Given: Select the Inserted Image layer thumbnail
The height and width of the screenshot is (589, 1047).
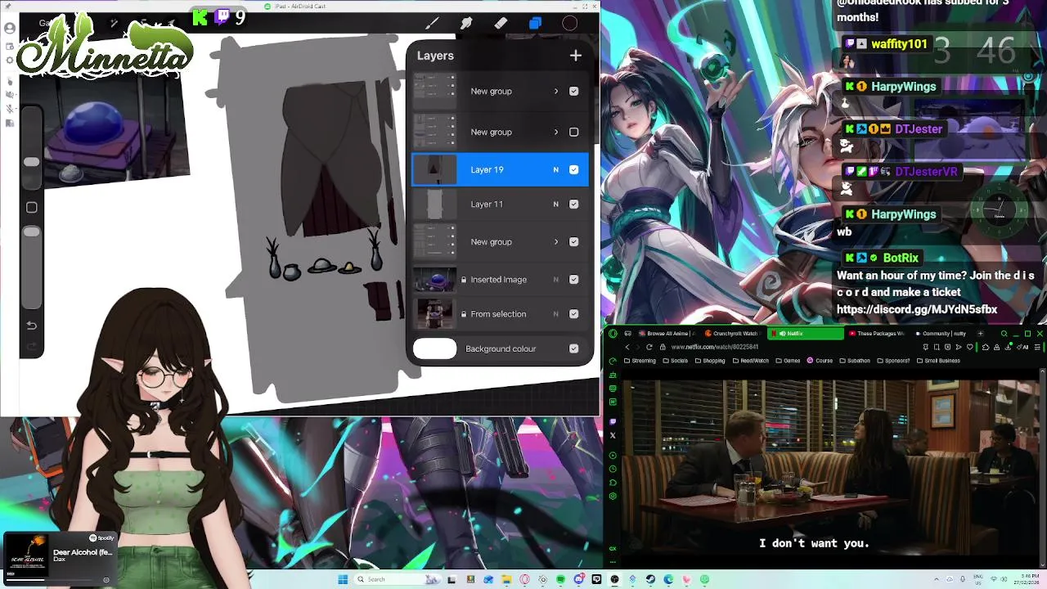Looking at the screenshot, I should click(x=434, y=279).
